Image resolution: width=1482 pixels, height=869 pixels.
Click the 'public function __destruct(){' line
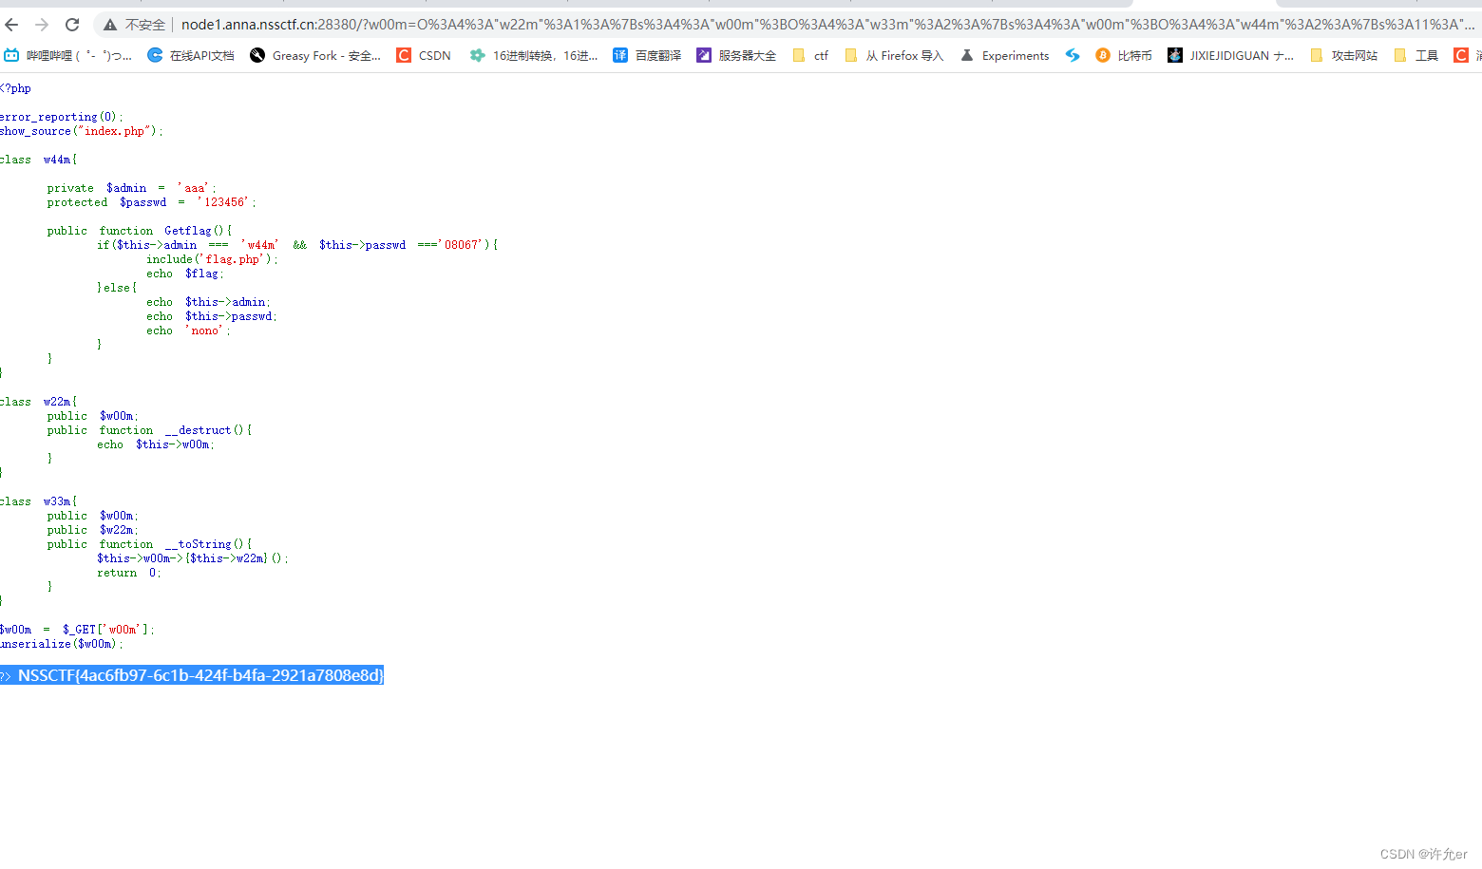(149, 430)
